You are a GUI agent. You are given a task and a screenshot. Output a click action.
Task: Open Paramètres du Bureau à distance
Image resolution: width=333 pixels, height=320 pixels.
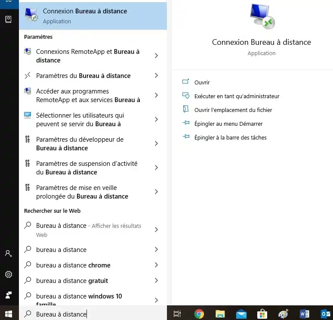93,76
